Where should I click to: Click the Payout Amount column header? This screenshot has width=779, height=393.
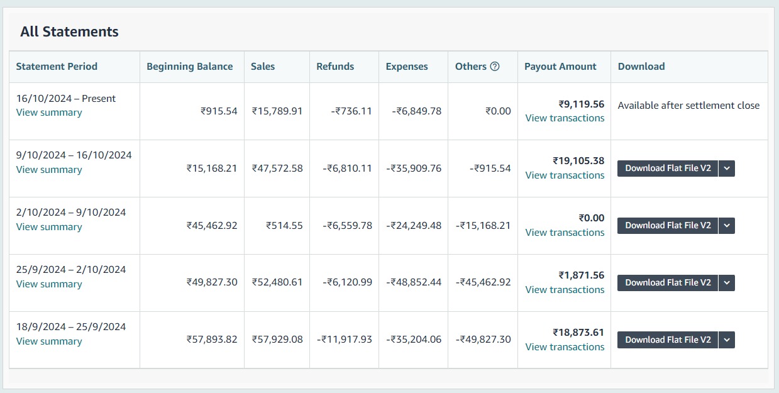click(560, 66)
